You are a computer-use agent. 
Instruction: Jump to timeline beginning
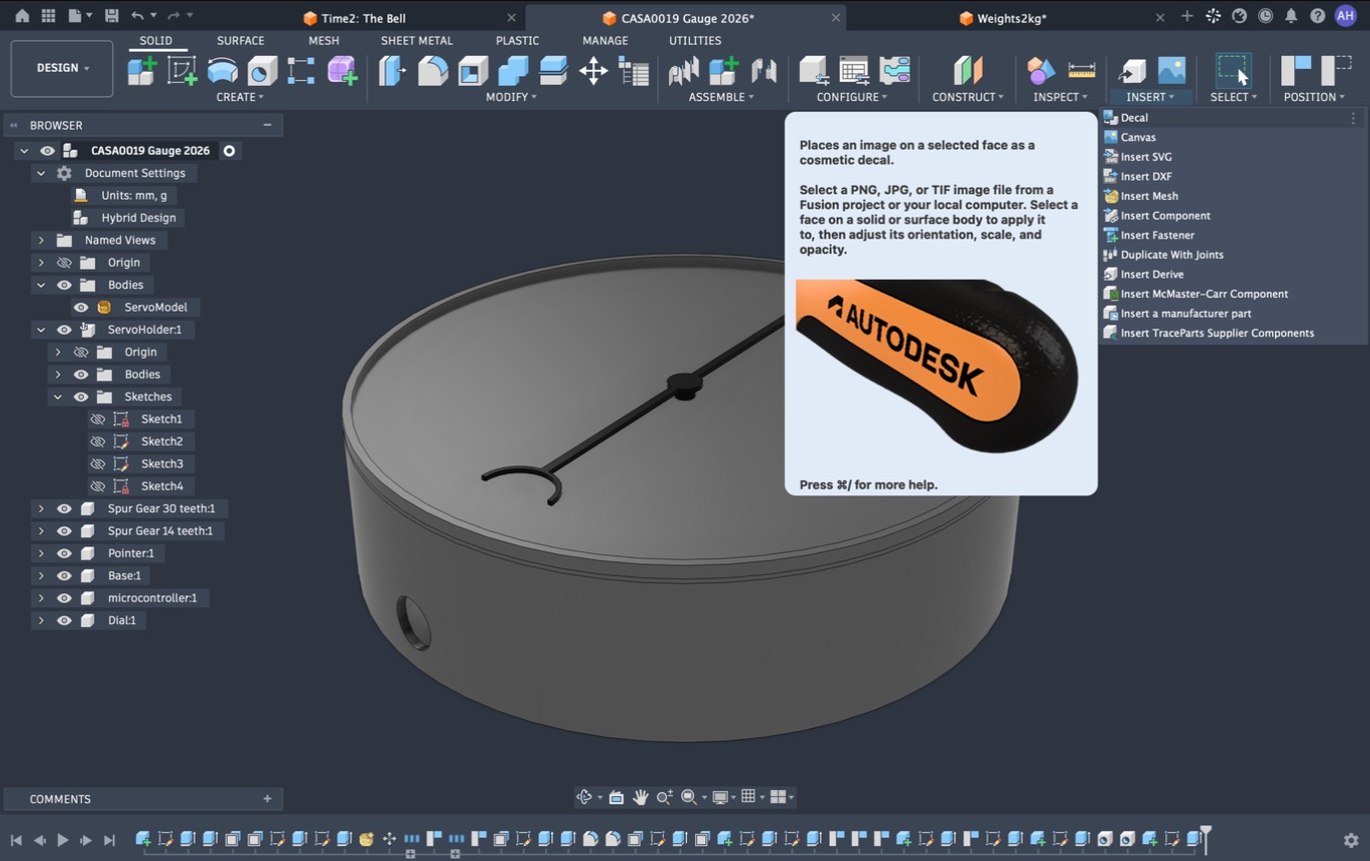15,840
